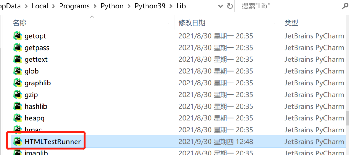The image size is (349, 155).
Task: Select the gettext file icon
Action: pyautogui.click(x=18, y=59)
